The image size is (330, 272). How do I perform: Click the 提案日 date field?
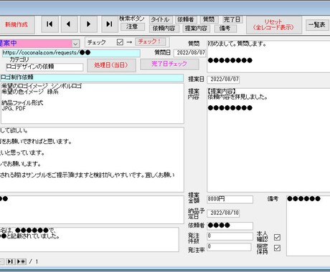(223, 79)
